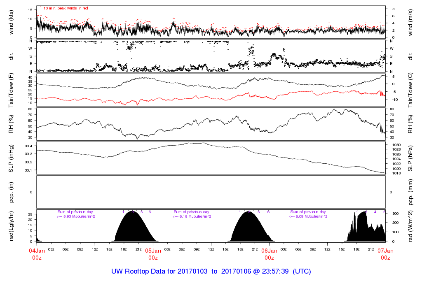The height and width of the screenshot is (288, 422).
Task: Click the 'pcp. (in)' axis label
Action: (12, 192)
